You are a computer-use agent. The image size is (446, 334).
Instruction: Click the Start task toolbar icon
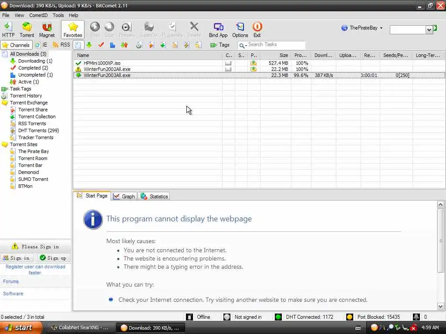click(95, 30)
